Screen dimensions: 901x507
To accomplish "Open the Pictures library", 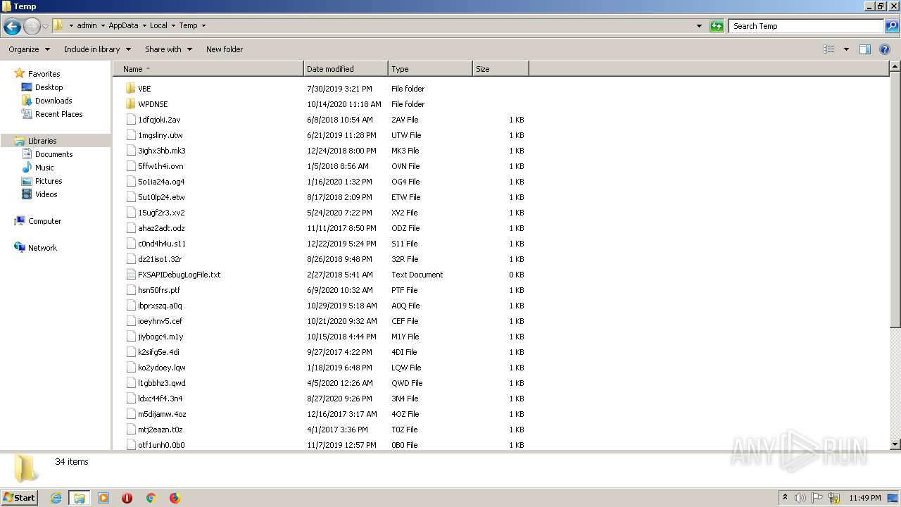I will click(49, 181).
